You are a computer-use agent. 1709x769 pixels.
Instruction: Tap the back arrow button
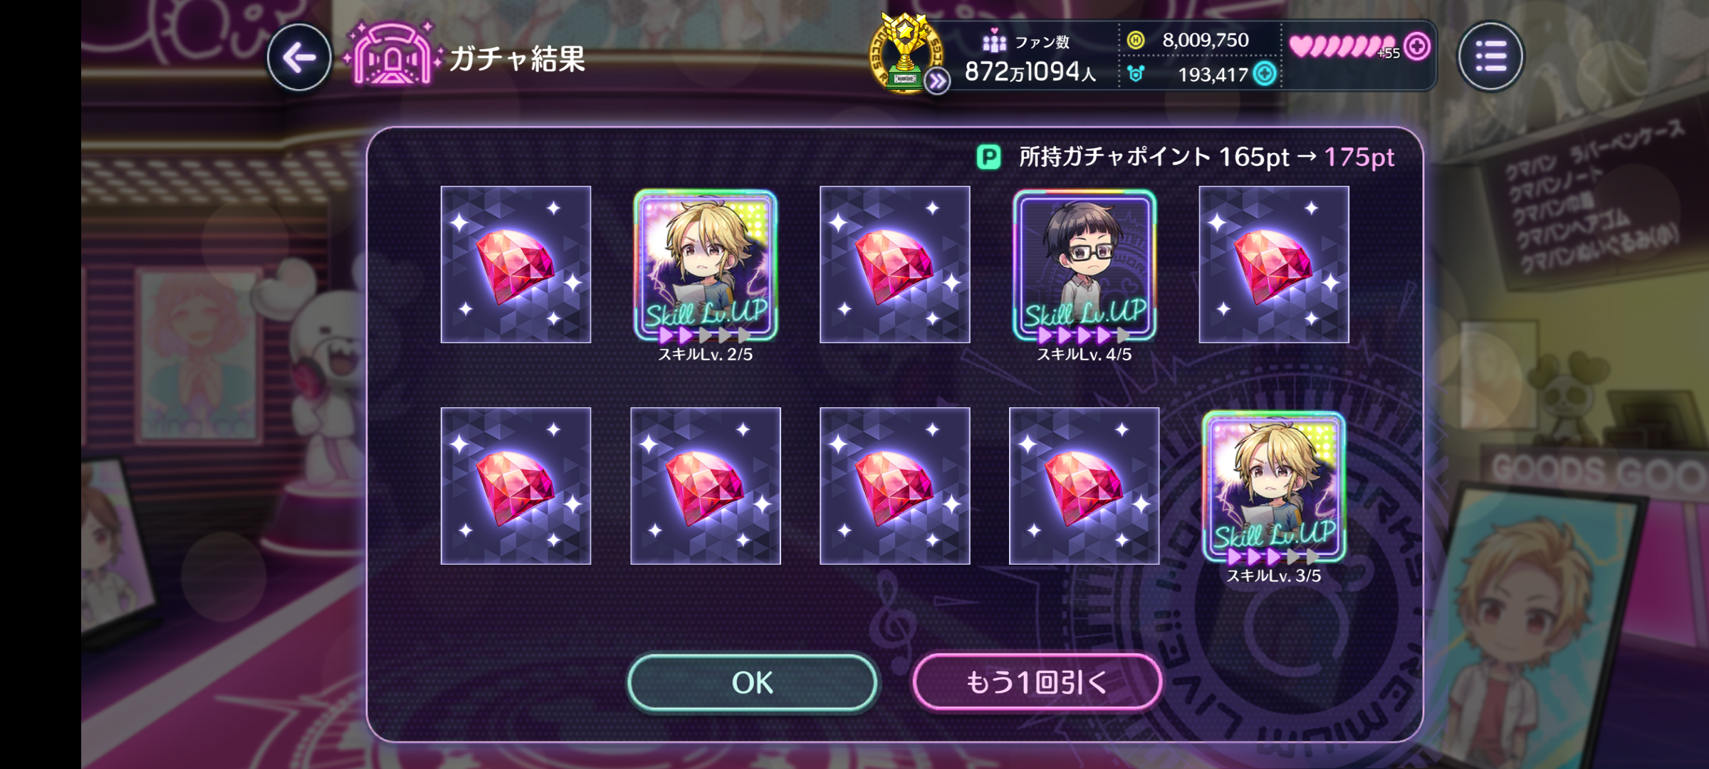point(299,58)
